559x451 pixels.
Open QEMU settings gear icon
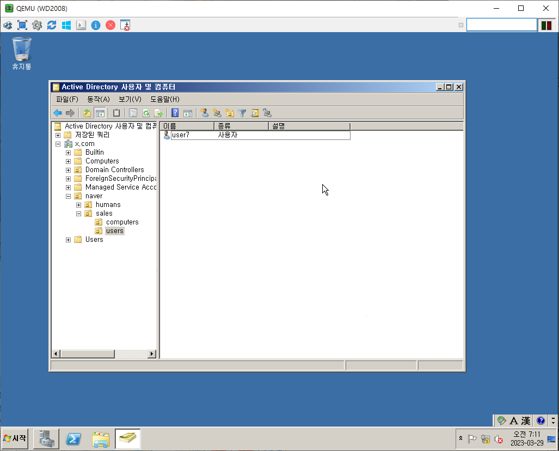coord(37,25)
